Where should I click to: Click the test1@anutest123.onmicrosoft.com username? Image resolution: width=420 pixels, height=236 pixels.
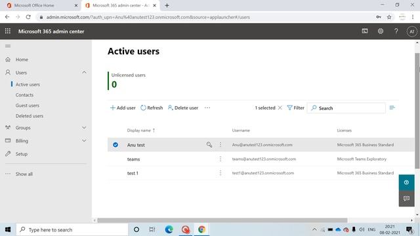point(263,173)
